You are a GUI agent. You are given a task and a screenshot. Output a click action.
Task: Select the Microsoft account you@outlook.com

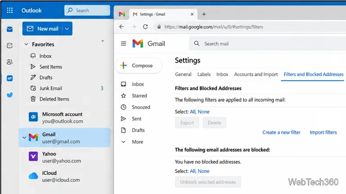[64, 117]
